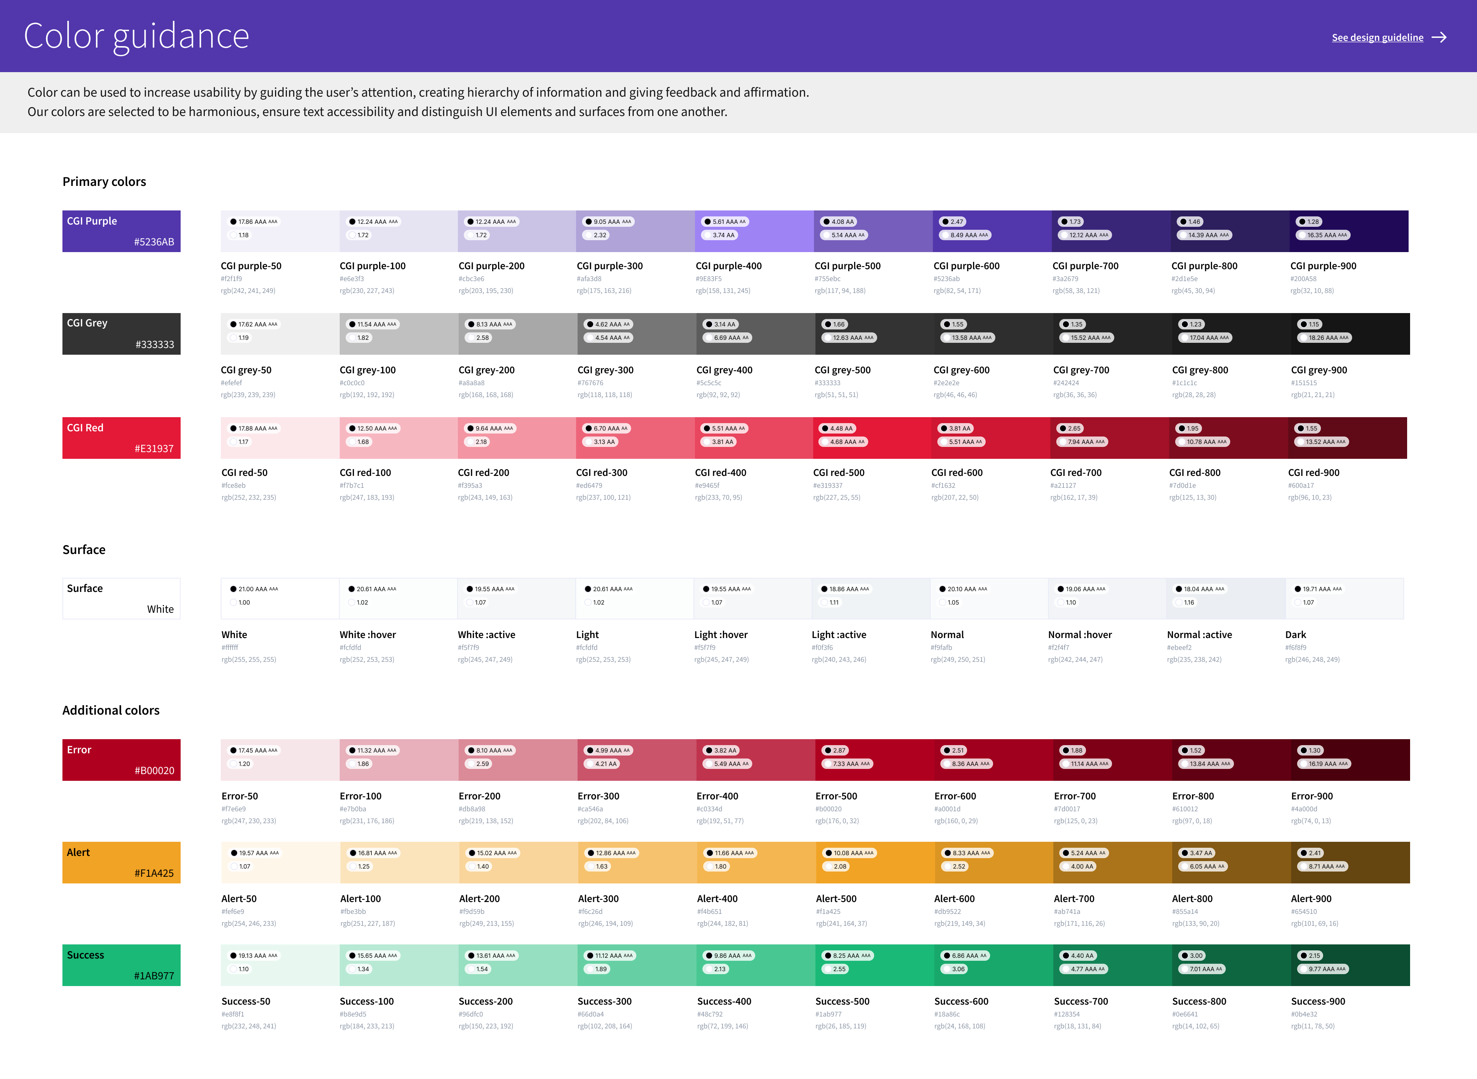Click rgb(51, 51, 51) under grey-500

[837, 394]
